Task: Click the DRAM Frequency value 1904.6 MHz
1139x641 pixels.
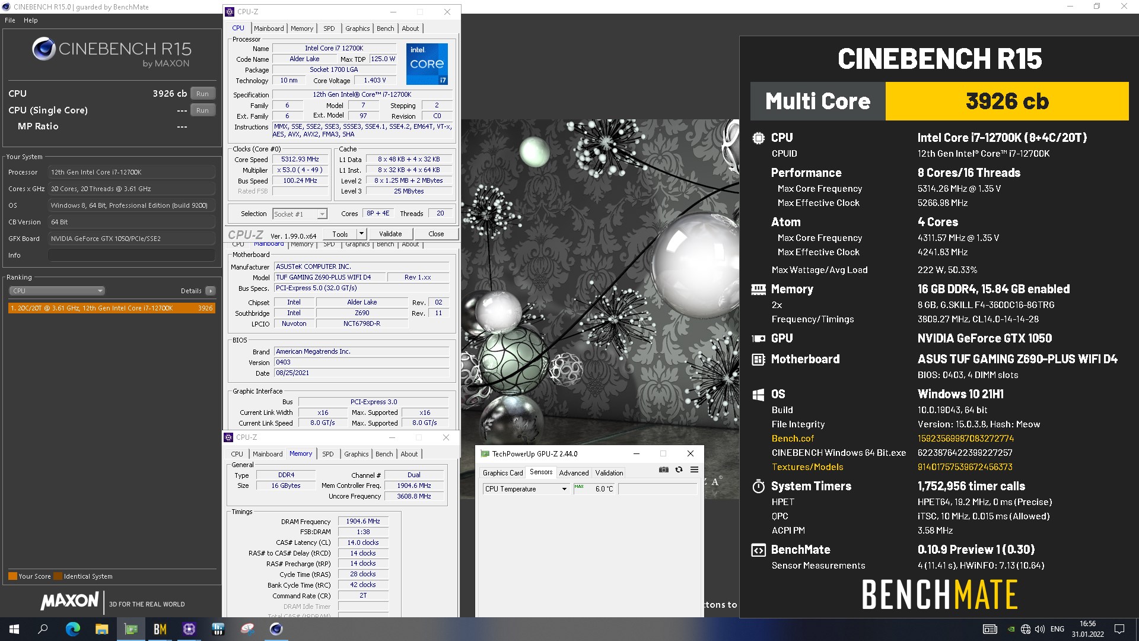Action: (x=363, y=521)
